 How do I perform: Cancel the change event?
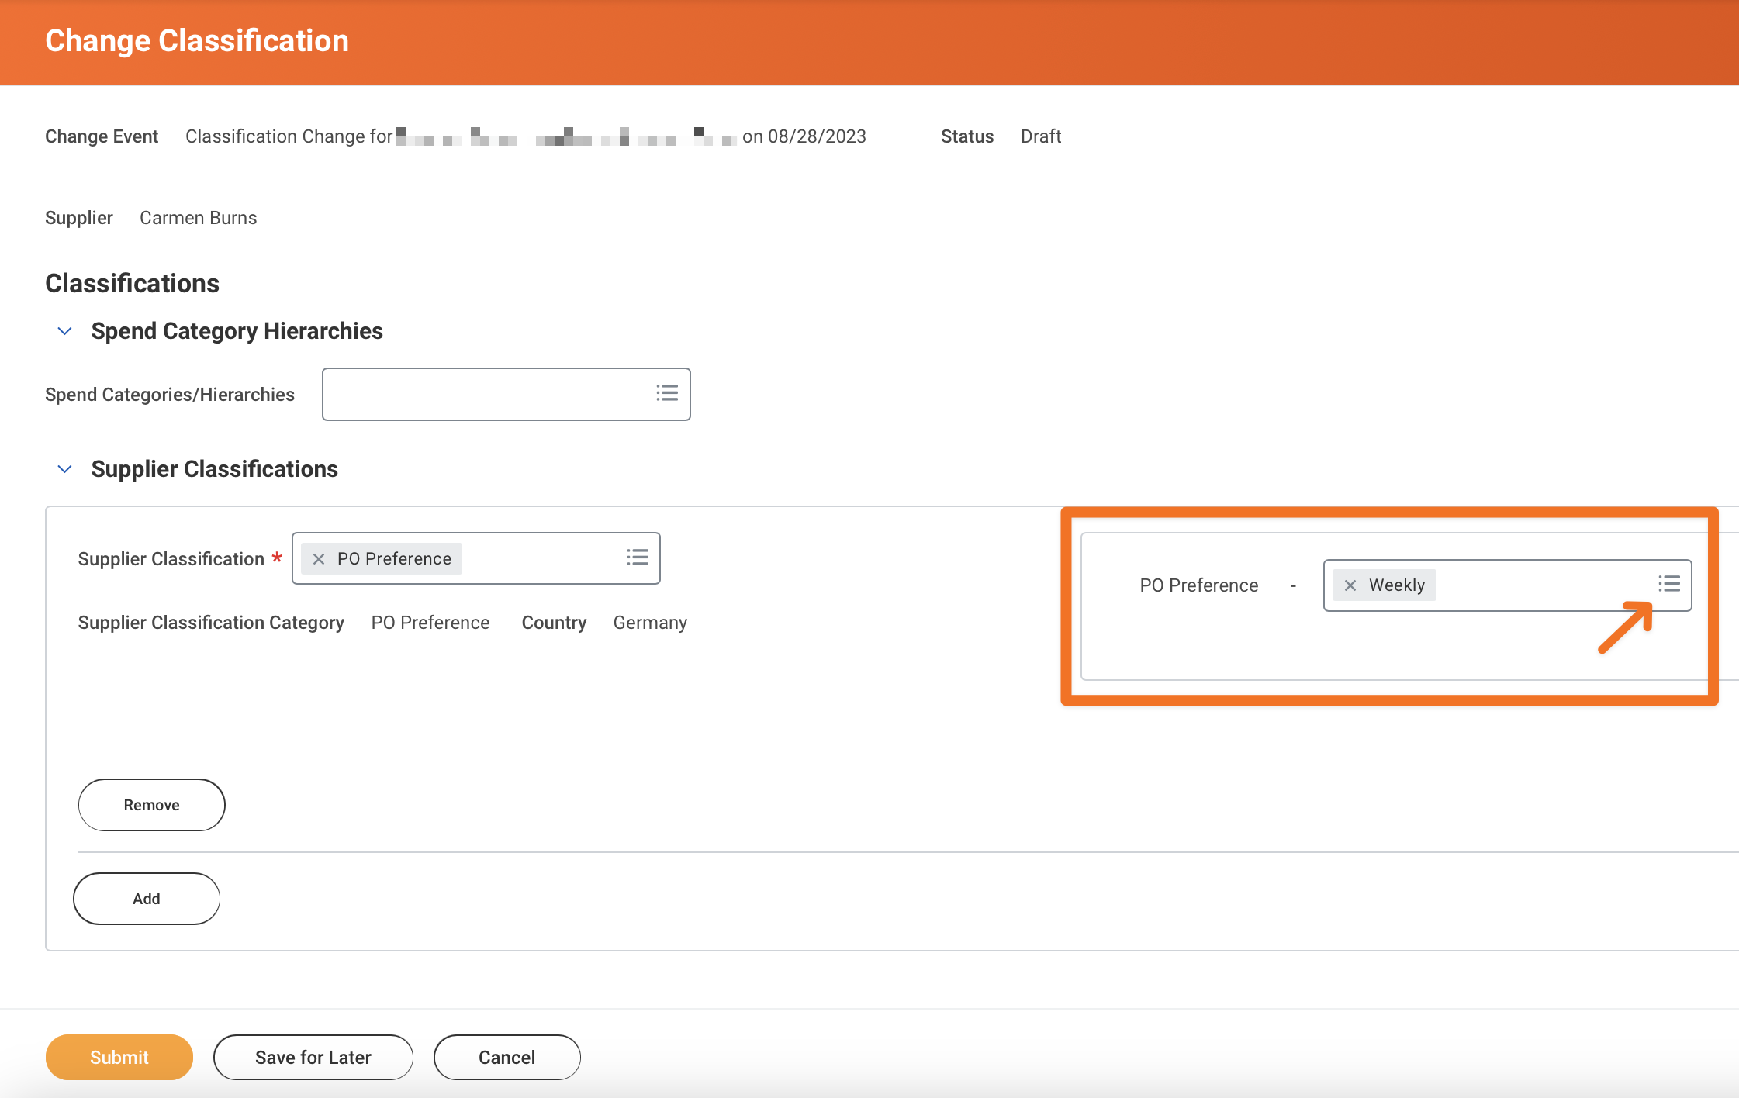click(506, 1056)
